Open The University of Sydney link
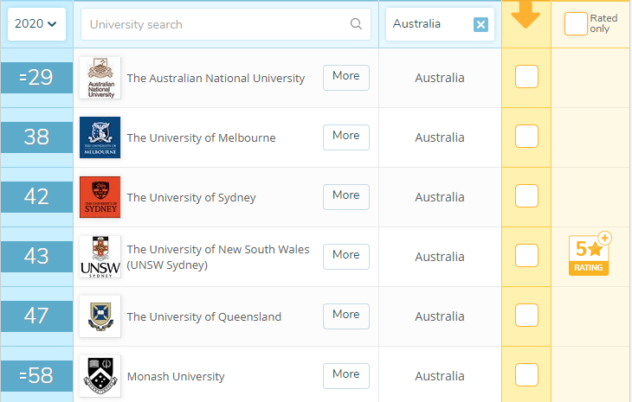This screenshot has width=632, height=402. tap(191, 198)
